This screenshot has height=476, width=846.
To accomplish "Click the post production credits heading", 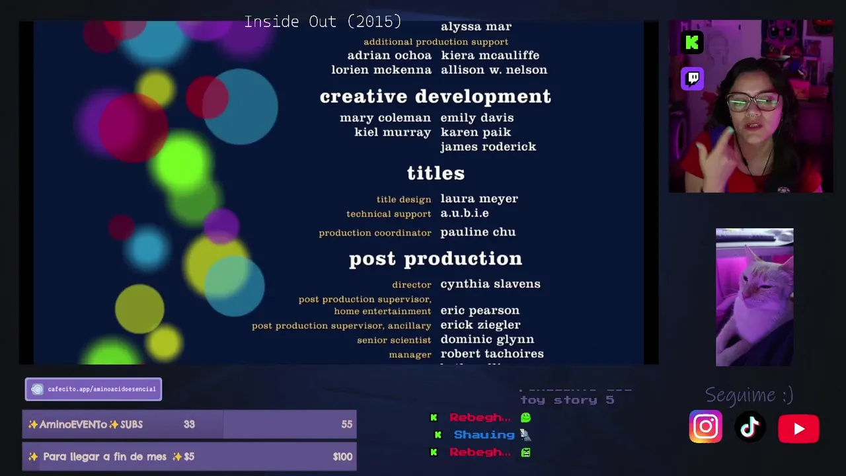I will 436,258.
